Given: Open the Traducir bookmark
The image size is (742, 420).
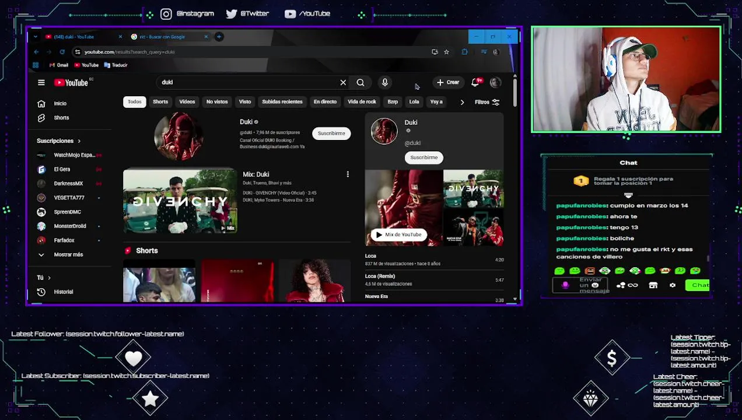Looking at the screenshot, I should 116,65.
